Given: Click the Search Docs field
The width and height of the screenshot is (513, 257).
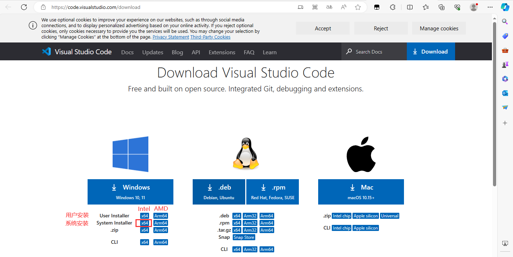Looking at the screenshot, I should (374, 52).
